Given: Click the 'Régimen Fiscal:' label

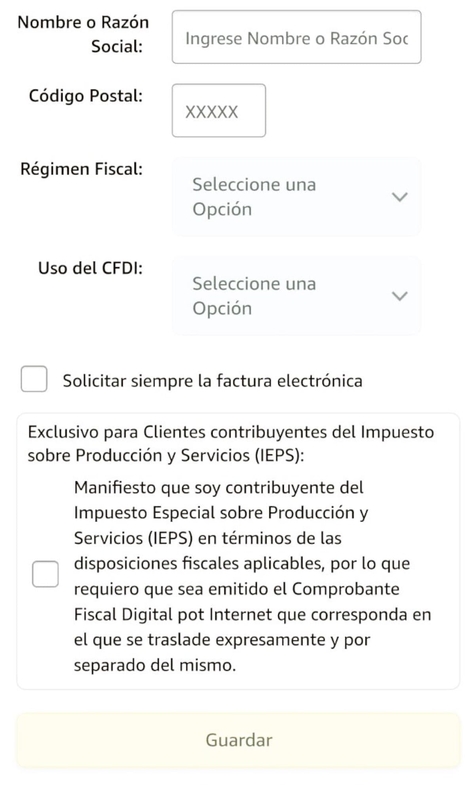Looking at the screenshot, I should coord(81,169).
